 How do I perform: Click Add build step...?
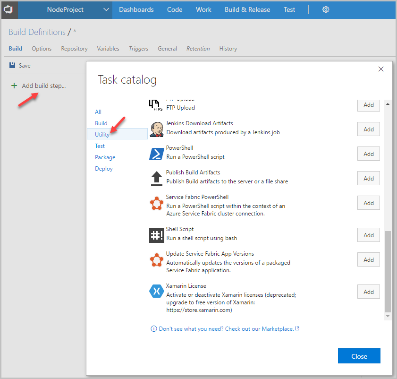click(44, 86)
